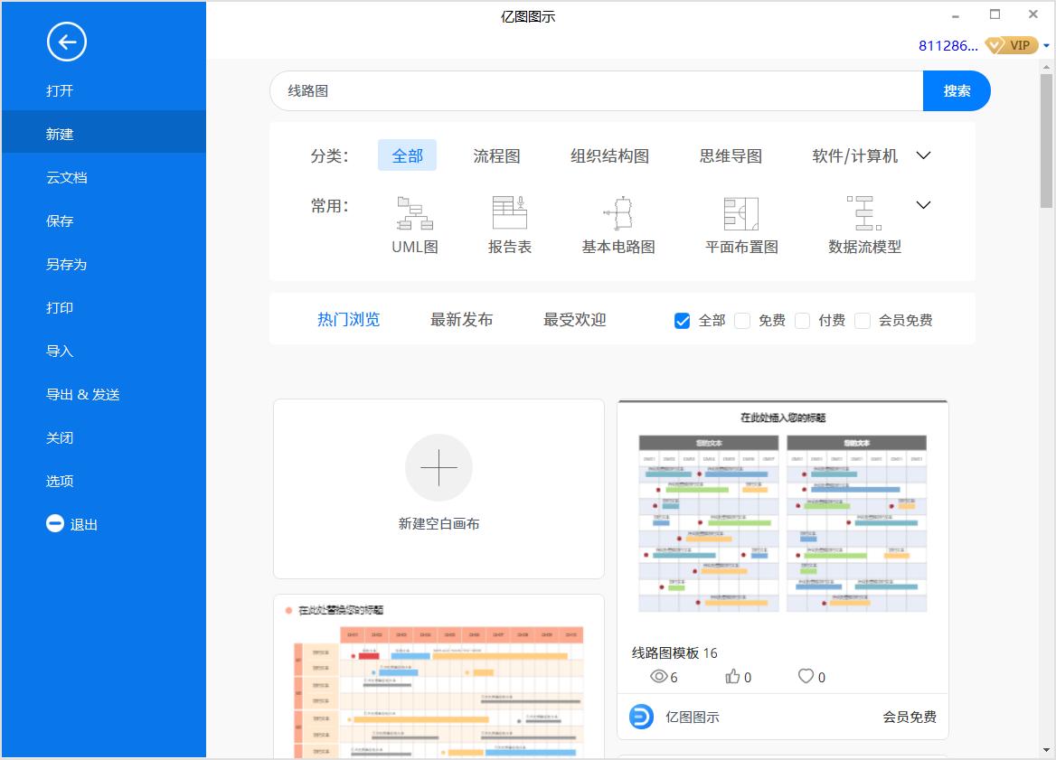Click the 亿图图示 logo beside the template
Screen dimensions: 1056x760
(640, 716)
